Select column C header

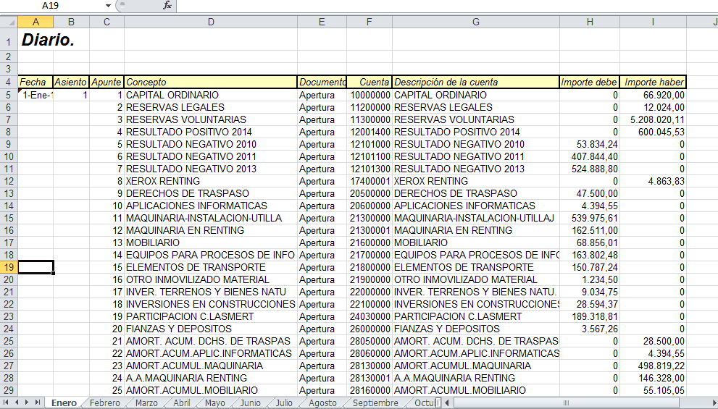pyautogui.click(x=107, y=22)
